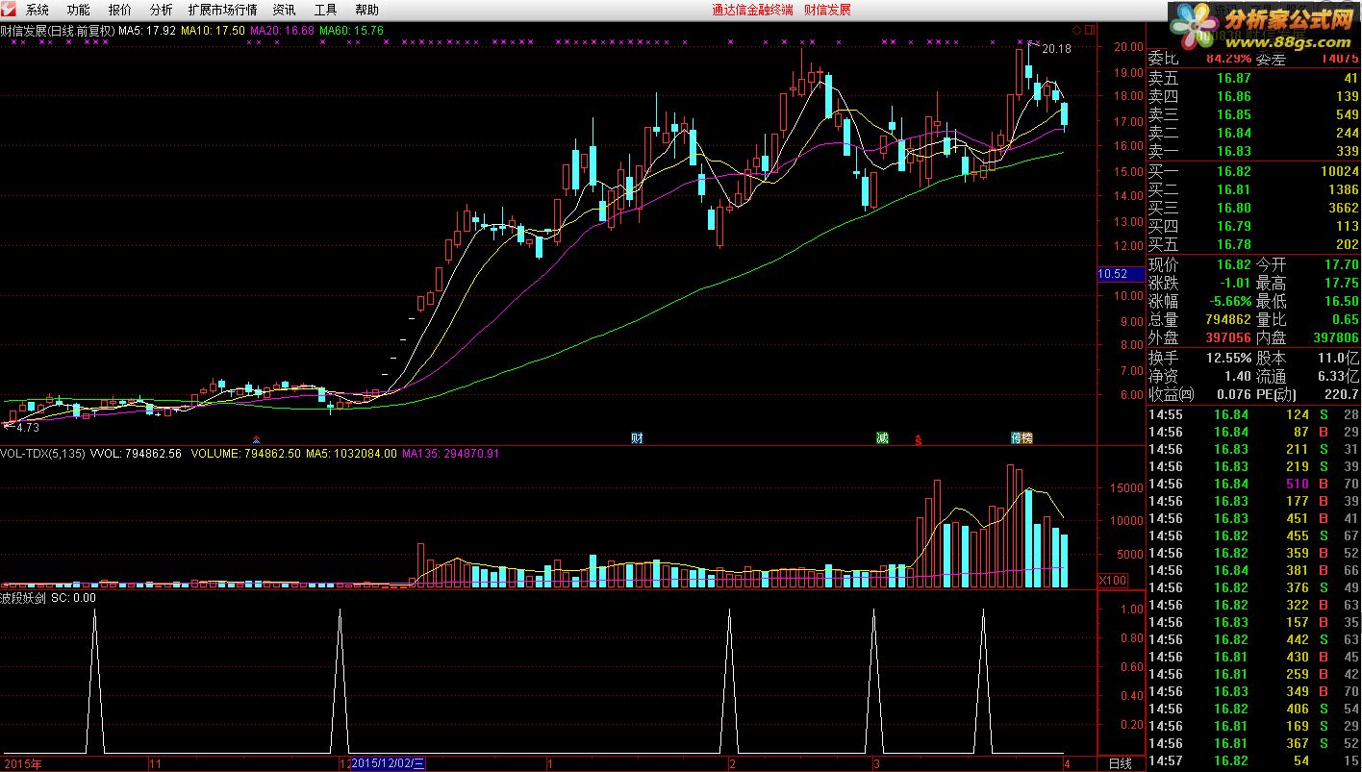Viewport: 1362px width, 772px height.
Task: Click the 股本 value 11.0亿
Action: 1340,358
